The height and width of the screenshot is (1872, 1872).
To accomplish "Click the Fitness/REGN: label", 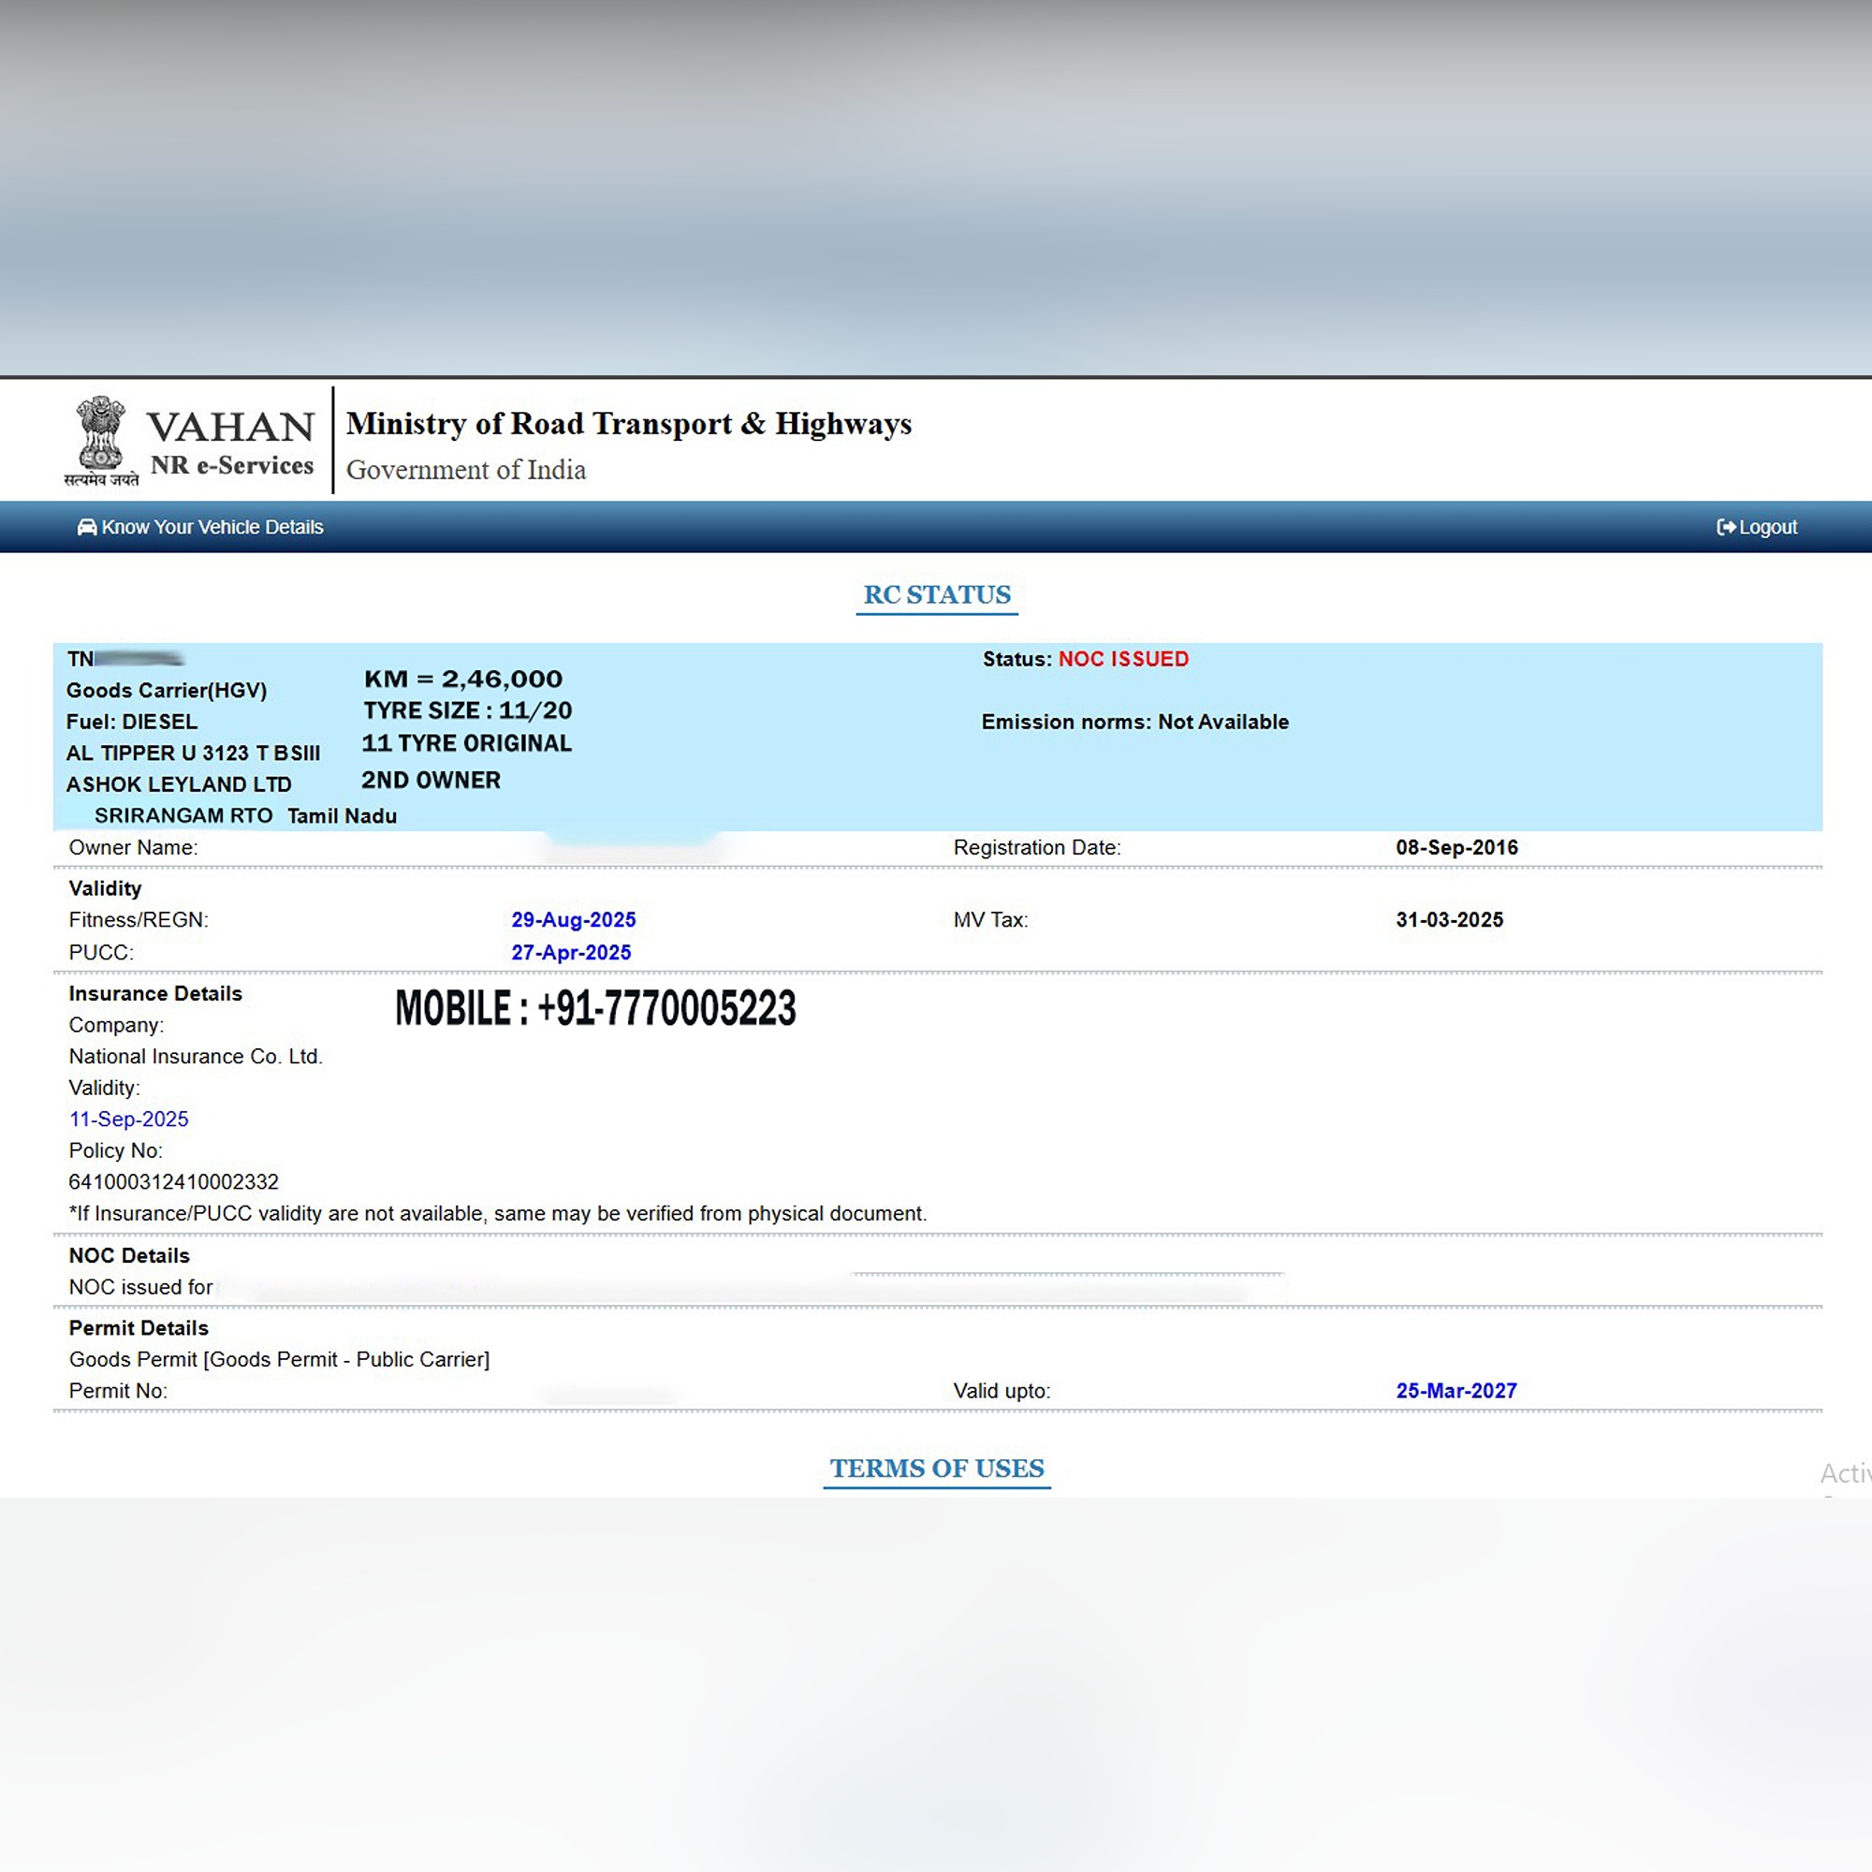I will pyautogui.click(x=139, y=920).
